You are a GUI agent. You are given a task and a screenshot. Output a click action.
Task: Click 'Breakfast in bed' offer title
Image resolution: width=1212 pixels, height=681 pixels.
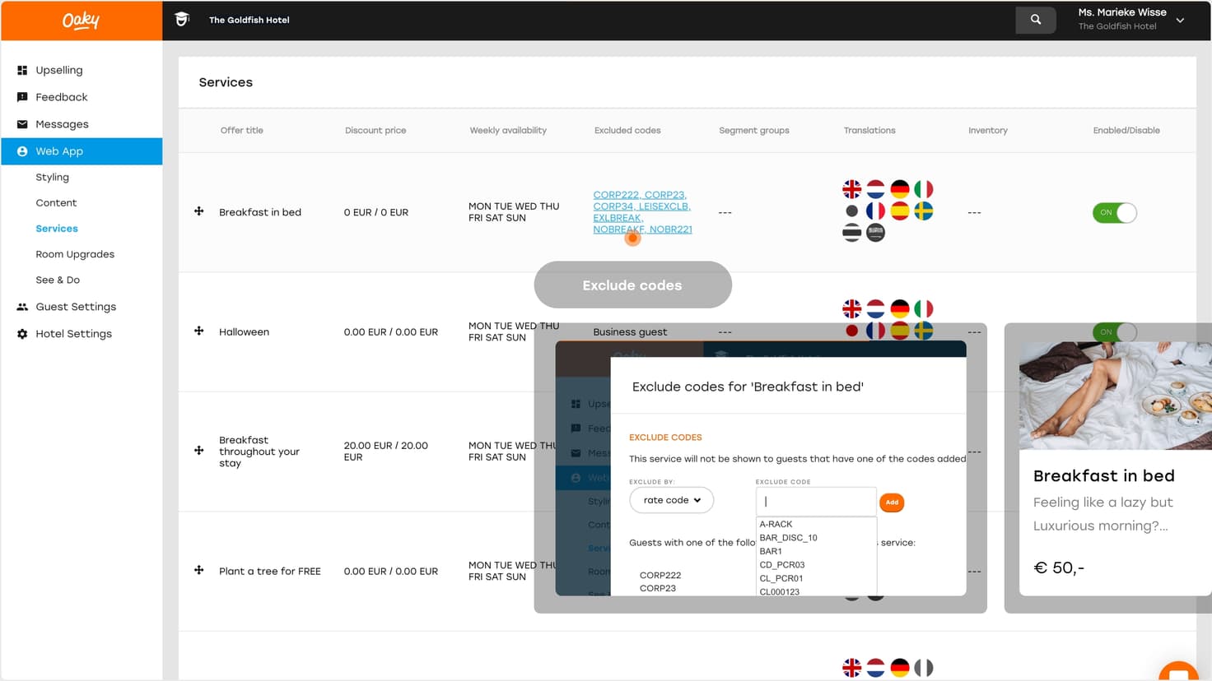[260, 212]
